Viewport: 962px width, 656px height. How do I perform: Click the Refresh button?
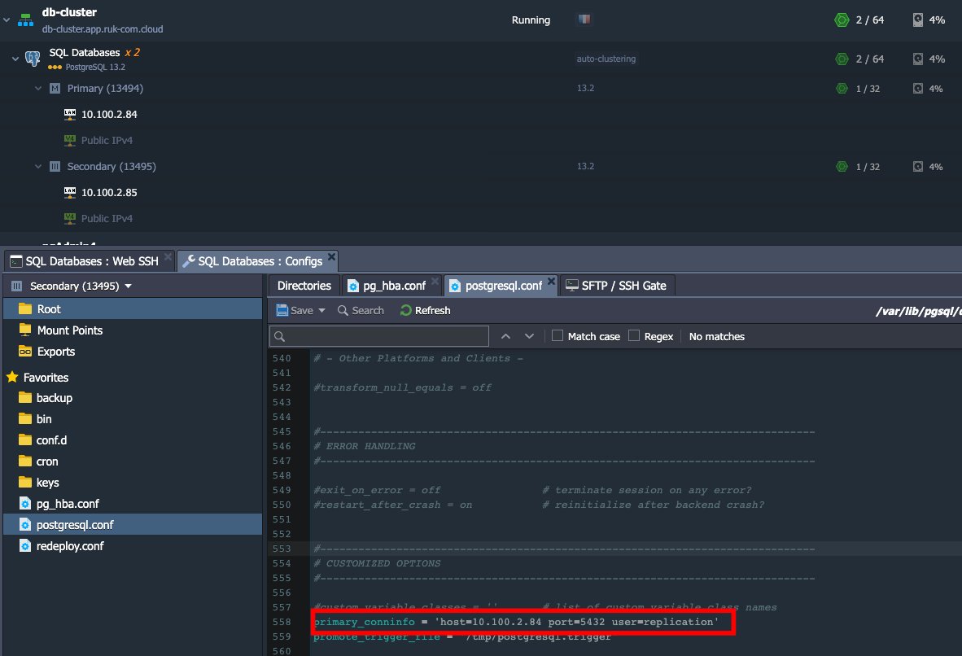(425, 311)
